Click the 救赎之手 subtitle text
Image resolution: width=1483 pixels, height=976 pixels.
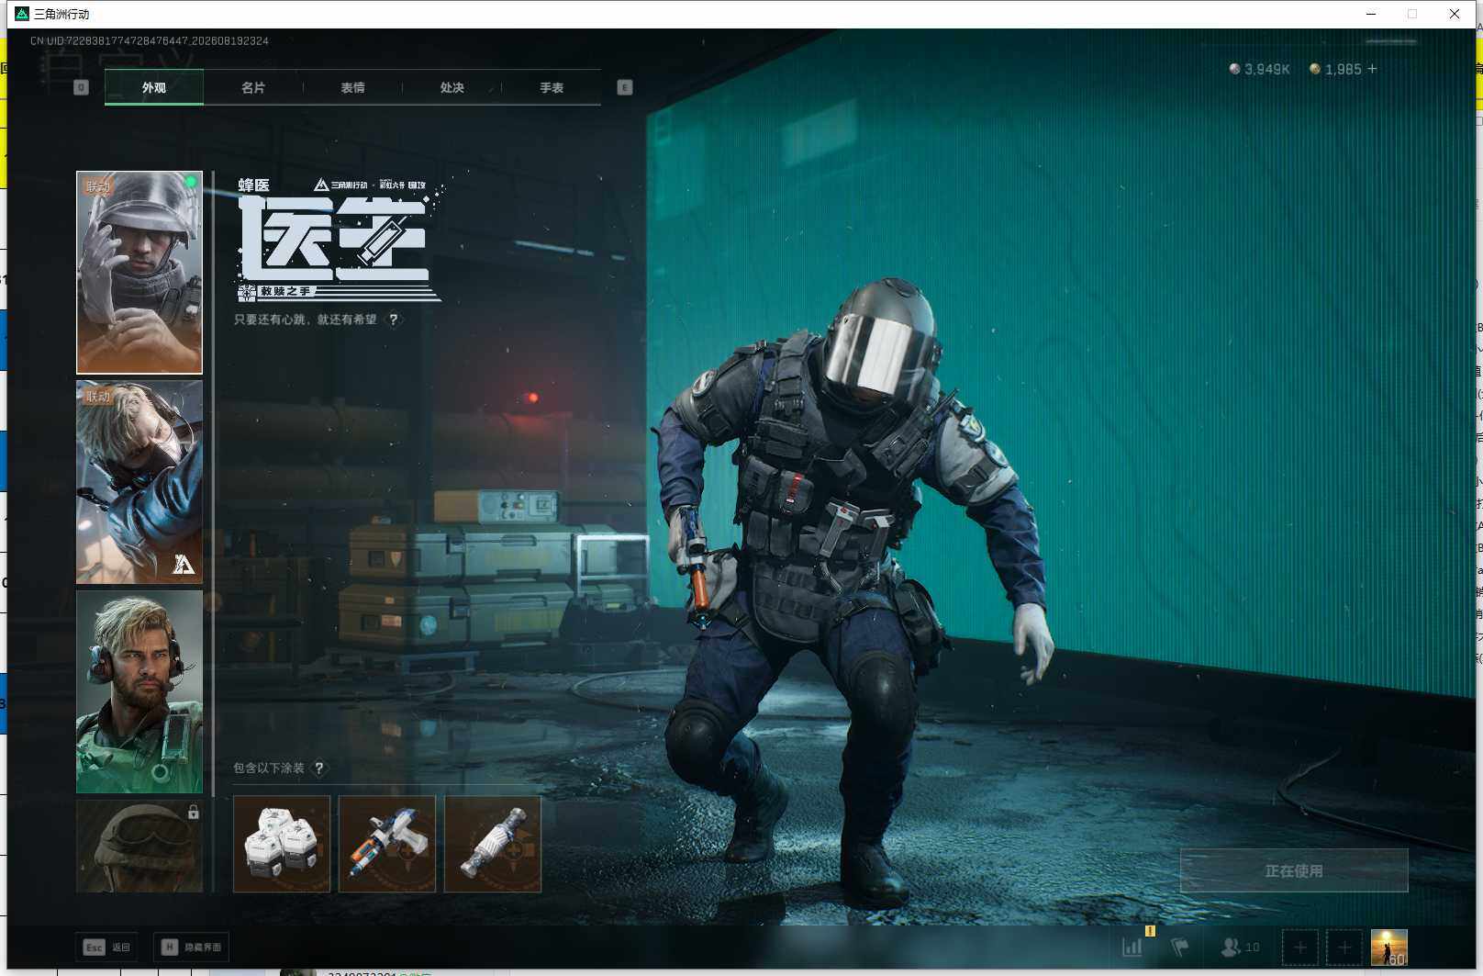coord(285,292)
